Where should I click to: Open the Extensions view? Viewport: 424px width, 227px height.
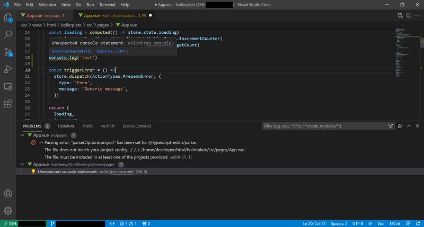tap(8, 104)
